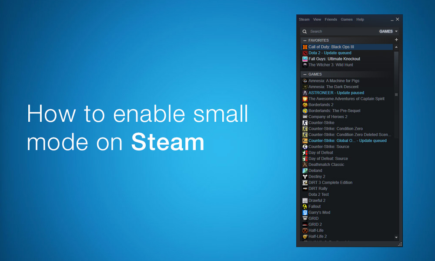
Task: Click the Day of Defeat: Source icon
Action: click(305, 159)
